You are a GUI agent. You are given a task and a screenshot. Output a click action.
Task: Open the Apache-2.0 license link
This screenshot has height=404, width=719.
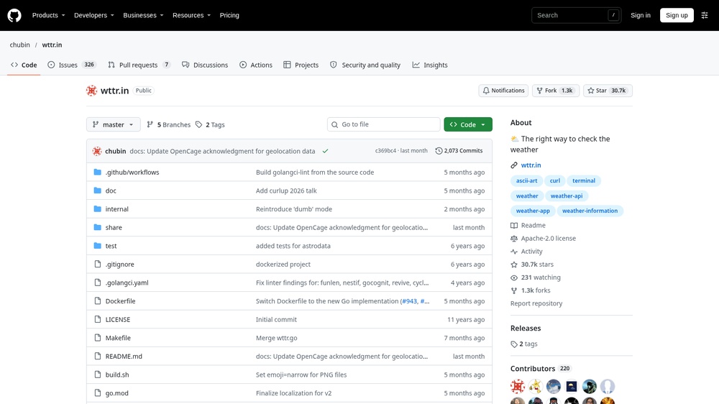click(x=544, y=238)
